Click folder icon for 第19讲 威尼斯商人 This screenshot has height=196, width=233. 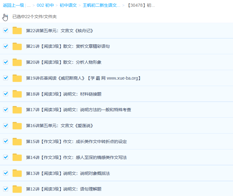pos(17,78)
